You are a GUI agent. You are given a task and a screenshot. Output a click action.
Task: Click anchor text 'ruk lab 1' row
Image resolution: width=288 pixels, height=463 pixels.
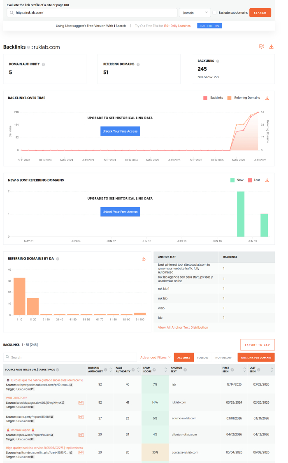tap(214, 288)
